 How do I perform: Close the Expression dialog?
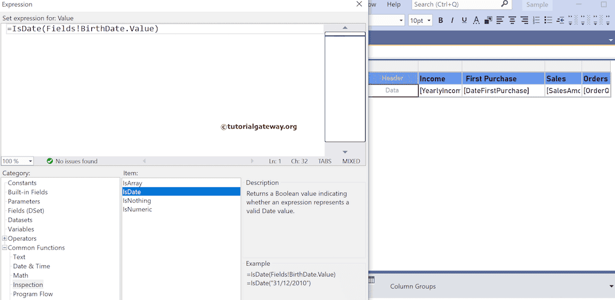(x=359, y=4)
